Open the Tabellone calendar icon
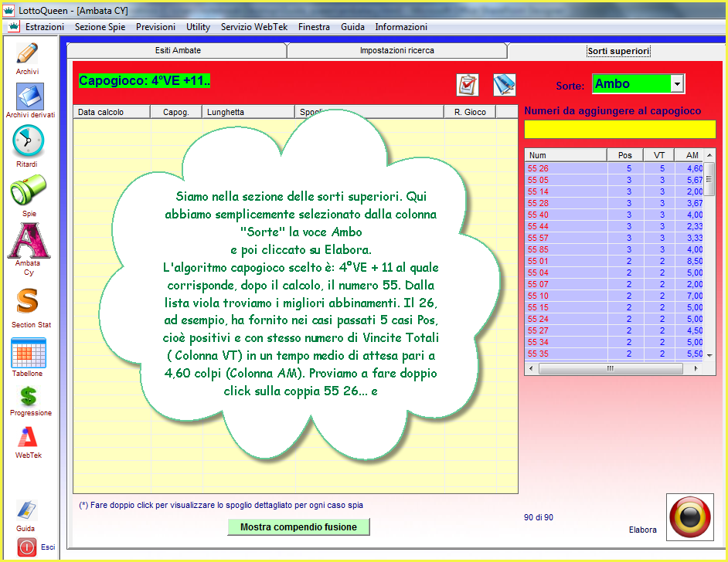728x562 pixels. (29, 353)
